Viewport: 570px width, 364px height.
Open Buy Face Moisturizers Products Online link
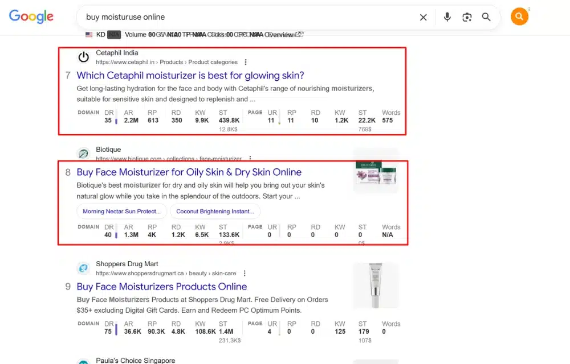tap(162, 287)
